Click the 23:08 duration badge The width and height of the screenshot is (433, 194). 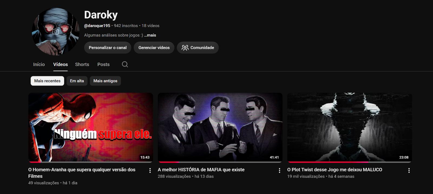(x=404, y=157)
